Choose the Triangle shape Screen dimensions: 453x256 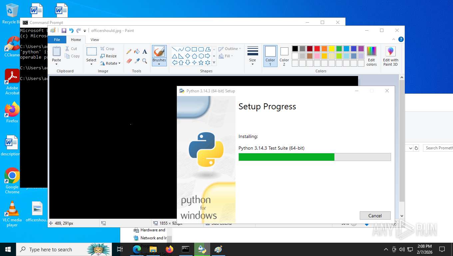click(x=174, y=56)
